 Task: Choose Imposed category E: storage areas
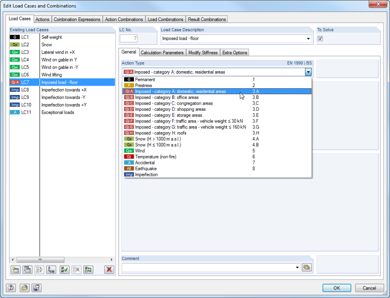click(217, 115)
